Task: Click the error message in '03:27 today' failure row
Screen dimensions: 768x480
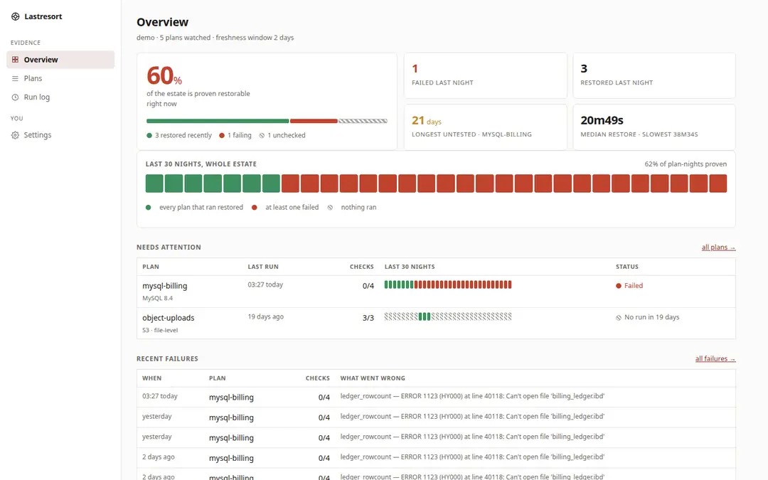Action: point(472,396)
